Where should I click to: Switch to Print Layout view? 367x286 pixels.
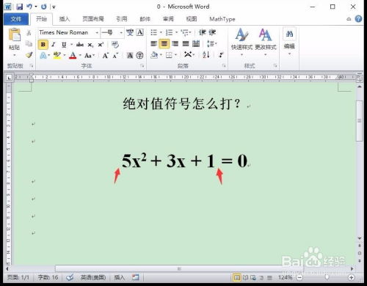[x=237, y=277]
